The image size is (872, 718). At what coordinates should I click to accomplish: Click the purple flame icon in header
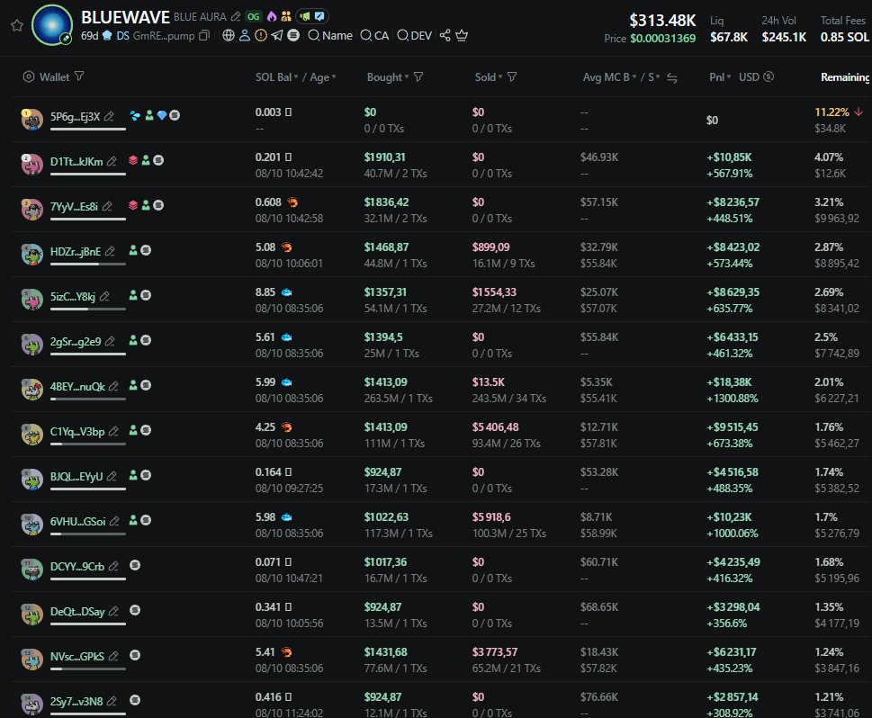coord(272,17)
